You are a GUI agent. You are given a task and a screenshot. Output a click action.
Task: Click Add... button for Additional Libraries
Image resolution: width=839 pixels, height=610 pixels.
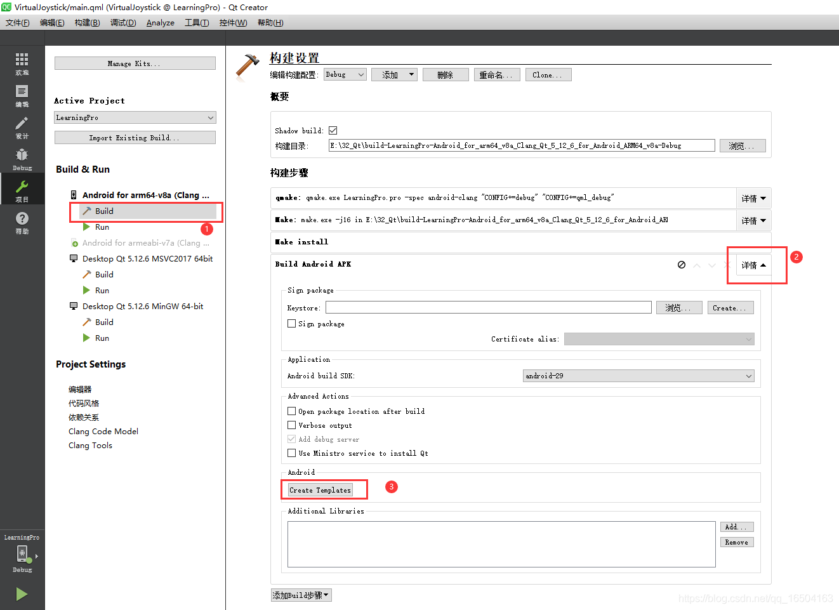point(737,527)
